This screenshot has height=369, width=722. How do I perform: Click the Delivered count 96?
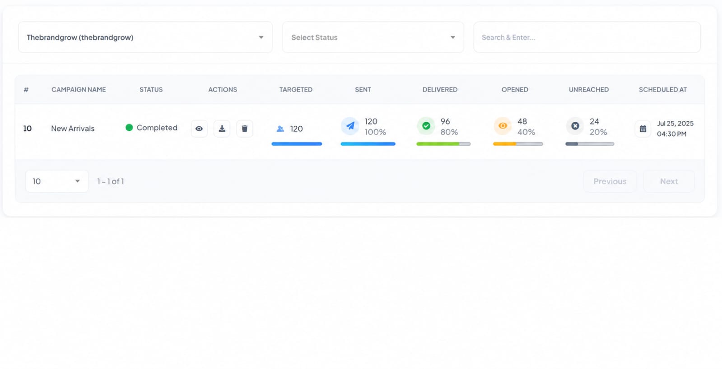click(445, 121)
